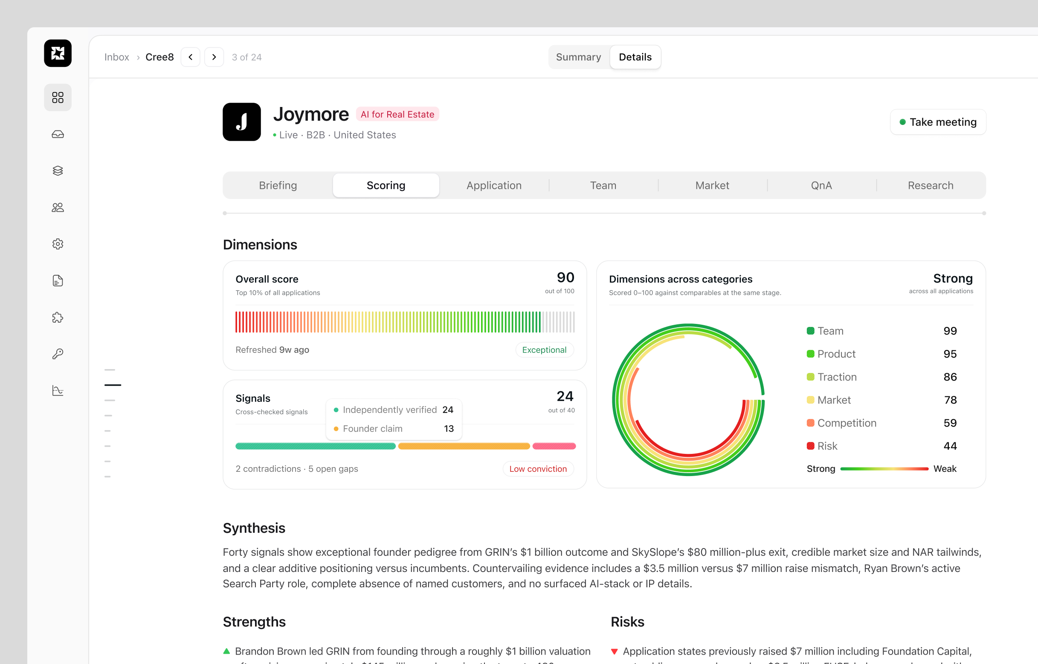Click the Product legend color swatch

811,354
